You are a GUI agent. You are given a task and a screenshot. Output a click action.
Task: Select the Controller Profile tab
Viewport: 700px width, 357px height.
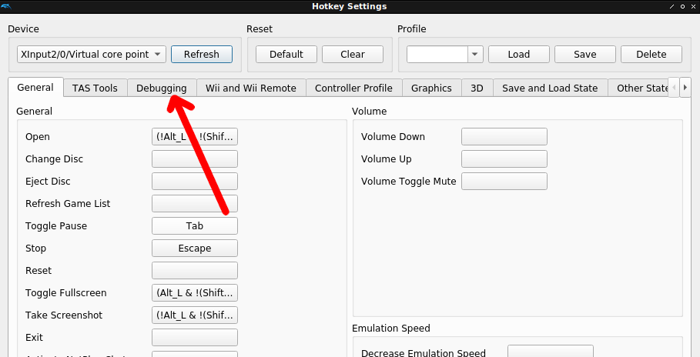coord(353,88)
